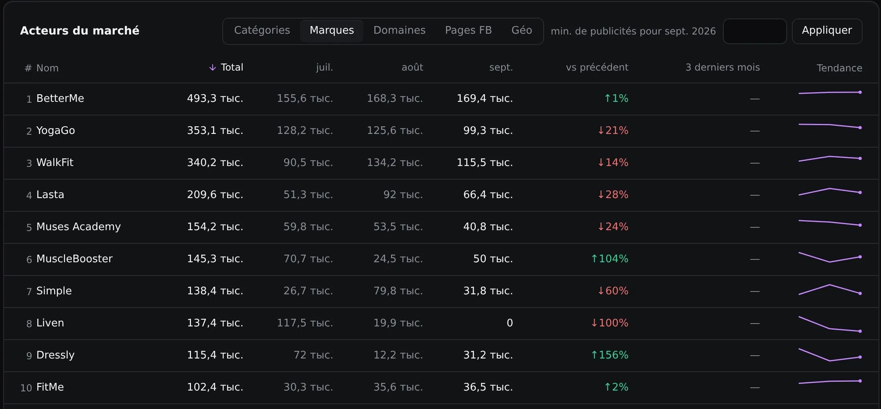Select the FitMe brand name
Screen dimensions: 881x409
tap(50, 387)
